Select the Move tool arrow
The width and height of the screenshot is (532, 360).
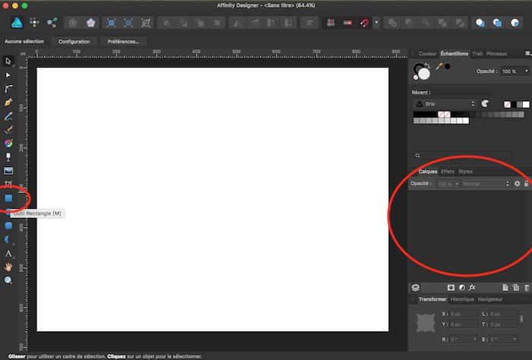point(8,61)
